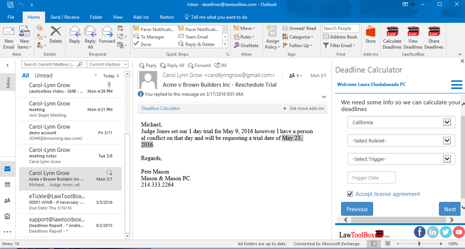
Task: Select the To Manager quick step
Action: pyautogui.click(x=149, y=37)
